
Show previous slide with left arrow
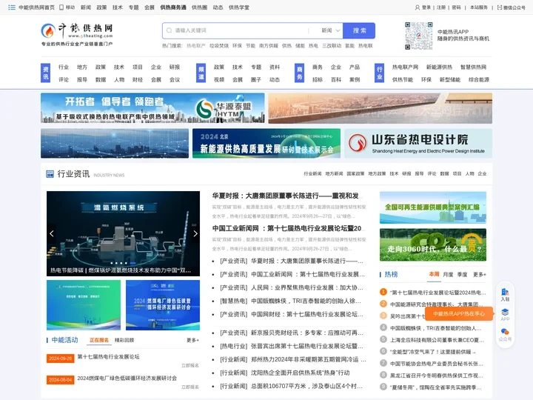click(x=52, y=233)
